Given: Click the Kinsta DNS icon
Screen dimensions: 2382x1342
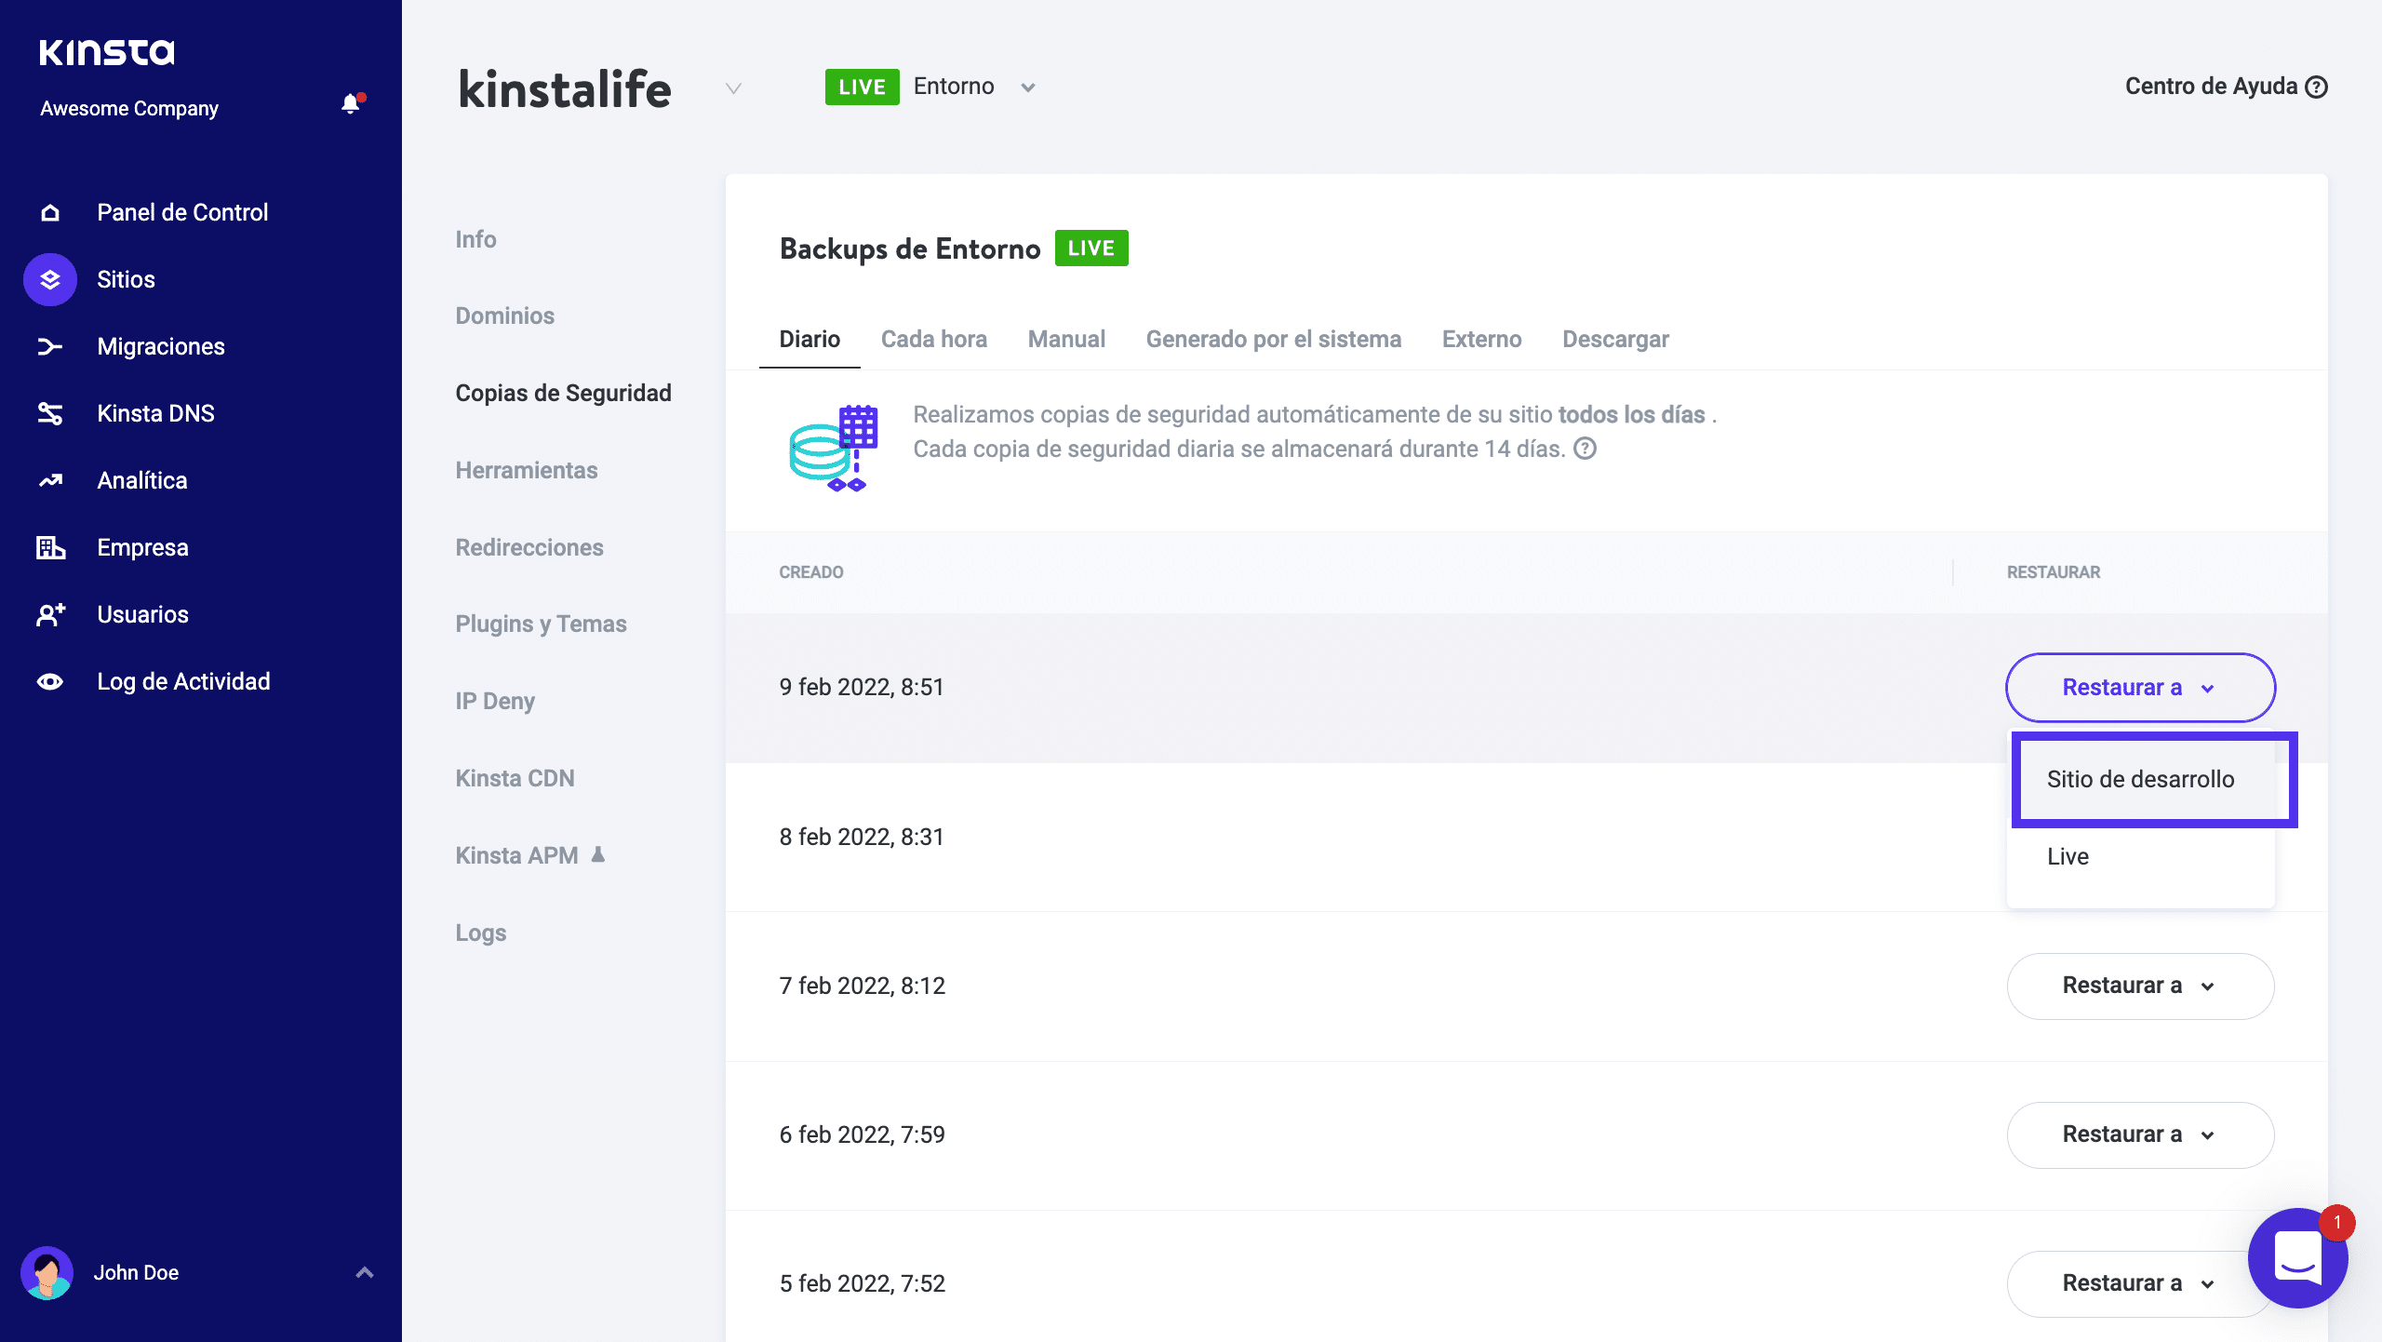Looking at the screenshot, I should pyautogui.click(x=50, y=413).
